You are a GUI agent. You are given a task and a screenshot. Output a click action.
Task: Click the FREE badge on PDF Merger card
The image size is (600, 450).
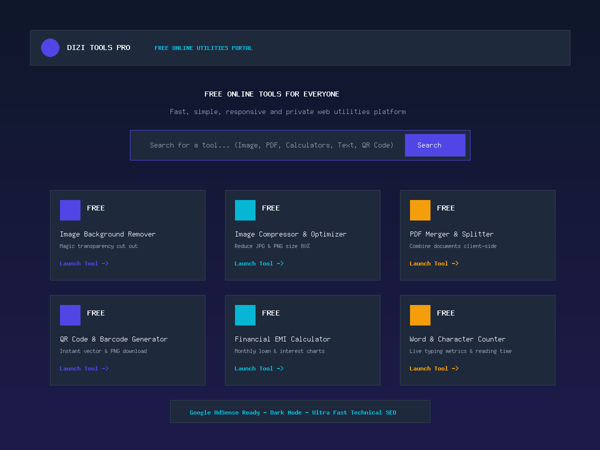click(445, 208)
